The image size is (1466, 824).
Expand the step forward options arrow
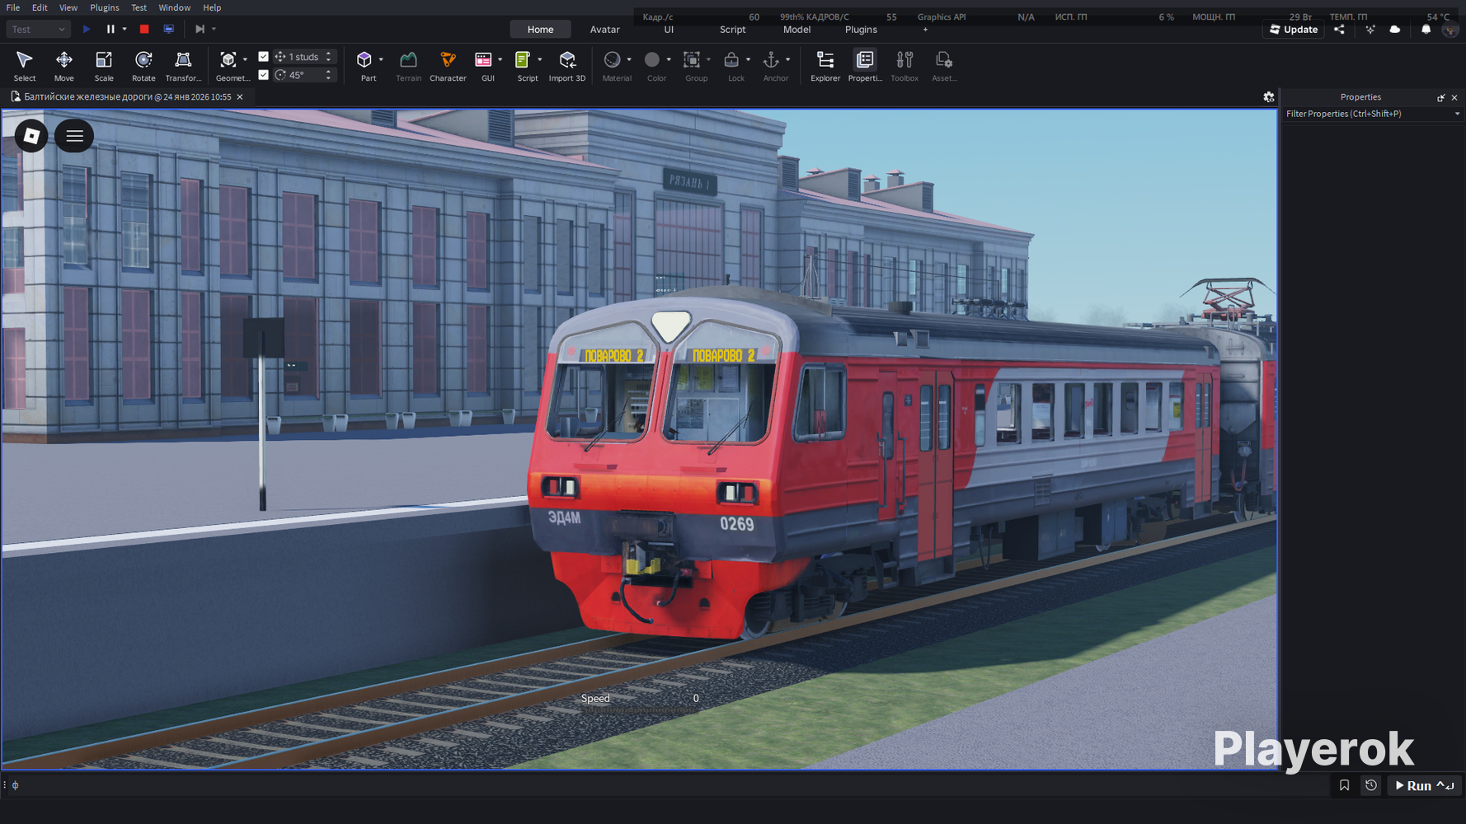(x=214, y=30)
